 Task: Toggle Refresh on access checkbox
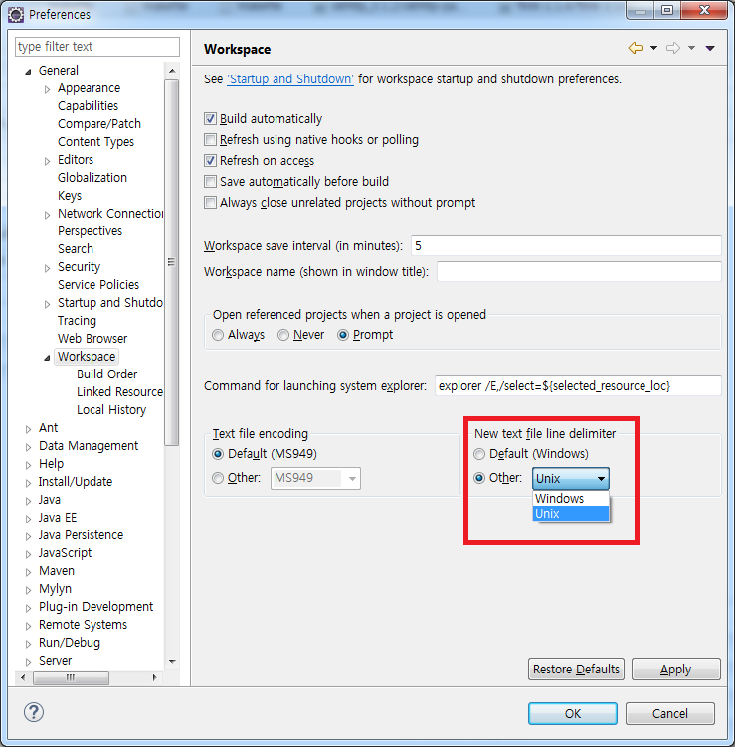[x=210, y=161]
